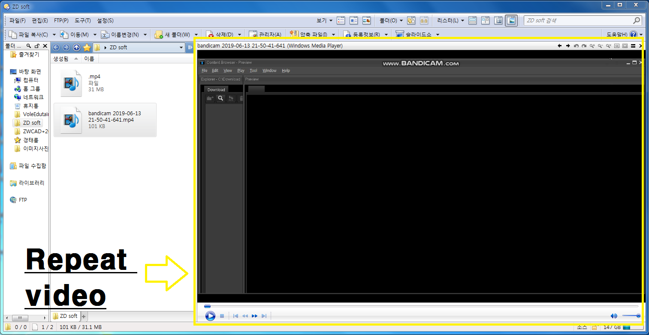The image size is (649, 335).
Task: Select the FTP tree item
Action: tap(19, 200)
